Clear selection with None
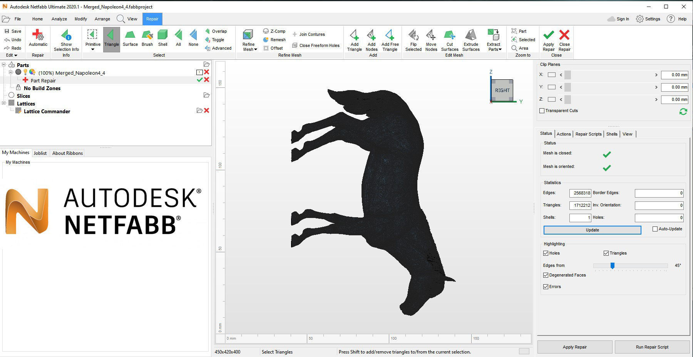The image size is (693, 357). point(193,38)
